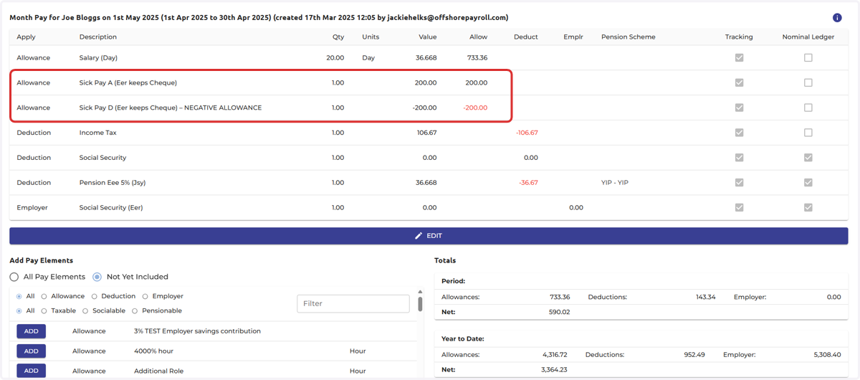The image size is (860, 380).
Task: Toggle Nominal Ledger checkbox for Income Tax
Action: pos(808,133)
